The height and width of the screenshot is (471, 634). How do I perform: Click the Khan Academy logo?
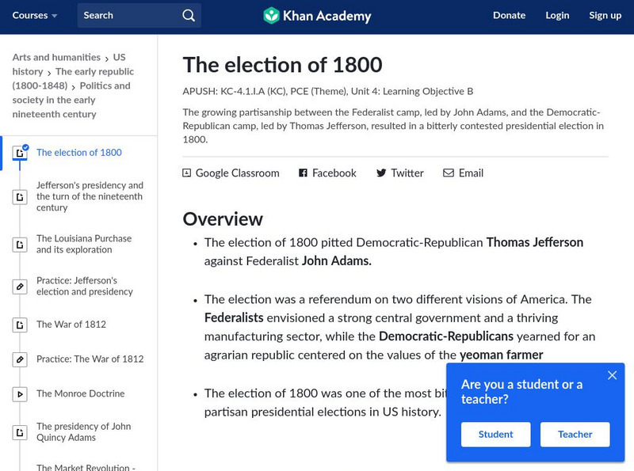point(317,16)
